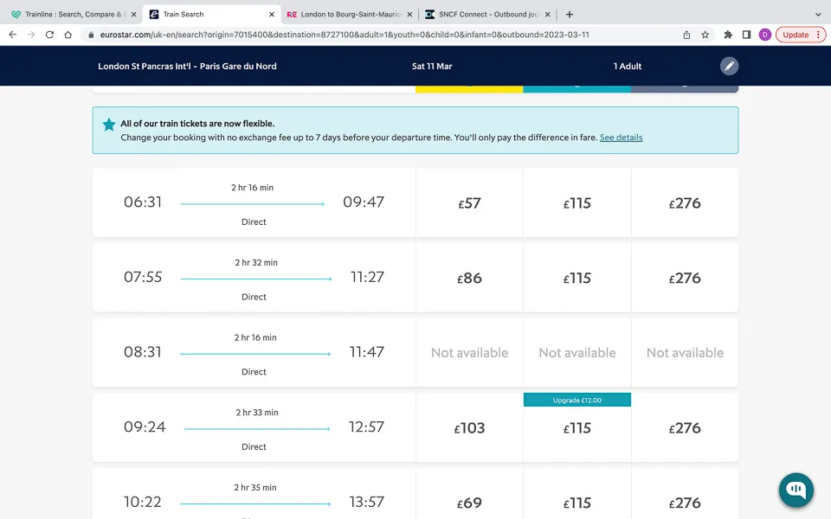
Task: Open the live chat bubble icon
Action: tap(796, 490)
